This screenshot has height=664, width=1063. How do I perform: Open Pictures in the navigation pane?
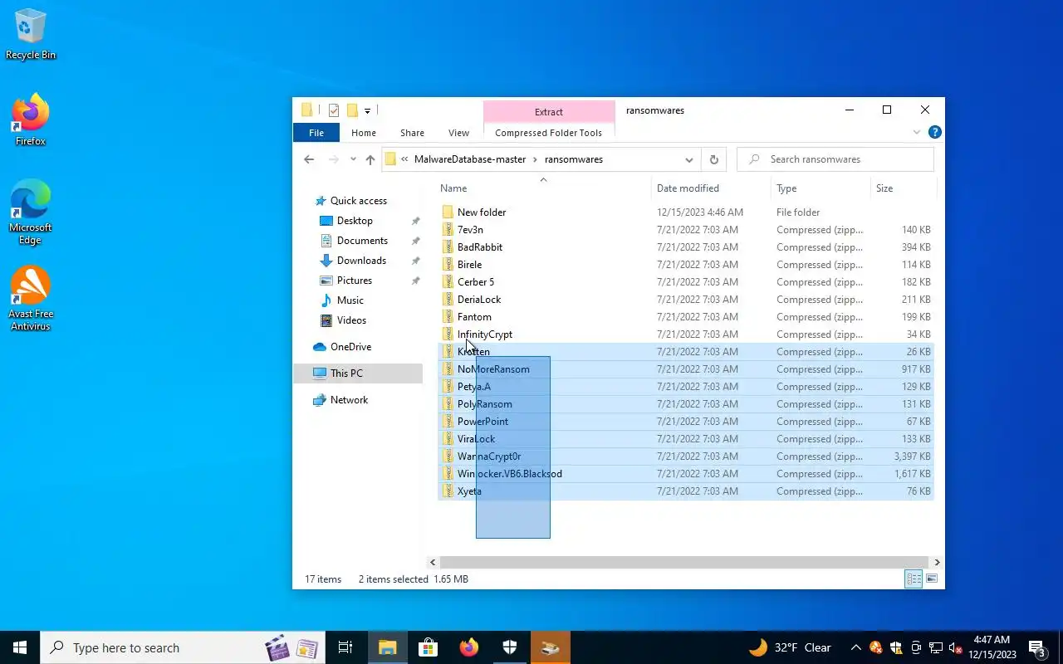pyautogui.click(x=354, y=281)
